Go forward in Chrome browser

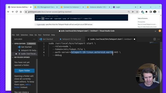[12, 12]
